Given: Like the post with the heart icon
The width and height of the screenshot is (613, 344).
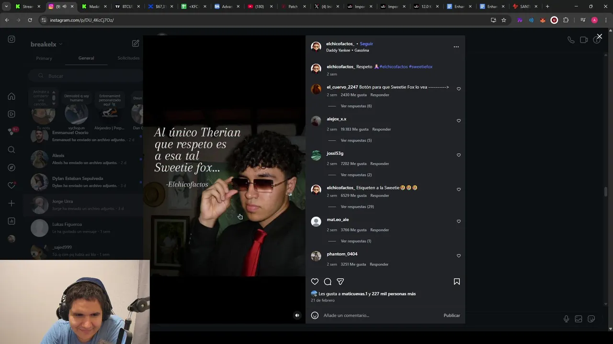Looking at the screenshot, I should point(315,282).
